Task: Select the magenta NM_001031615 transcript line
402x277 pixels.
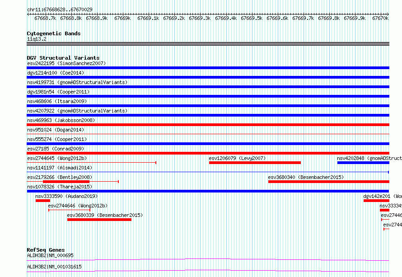Action: click(x=208, y=271)
